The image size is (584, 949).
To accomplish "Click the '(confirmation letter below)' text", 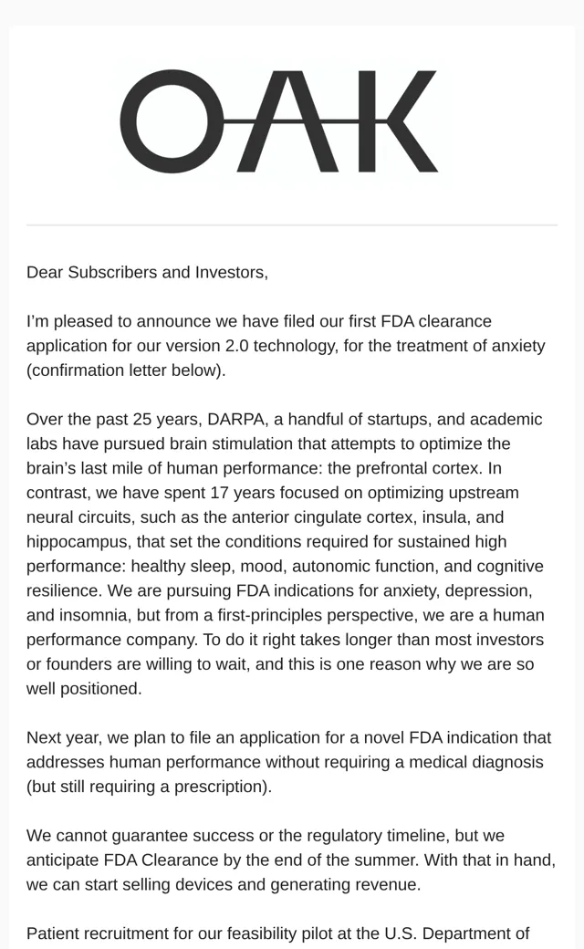I will tap(126, 370).
